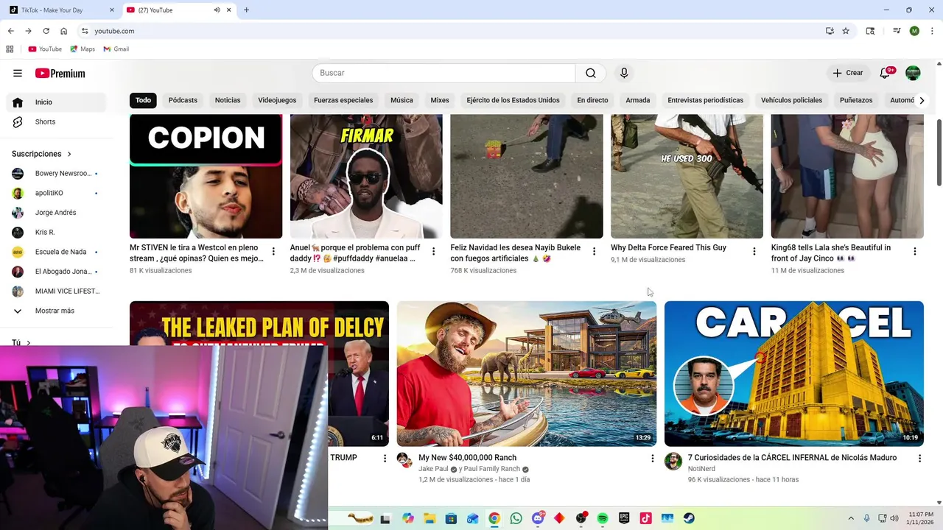Click the Crear button

pyautogui.click(x=847, y=73)
